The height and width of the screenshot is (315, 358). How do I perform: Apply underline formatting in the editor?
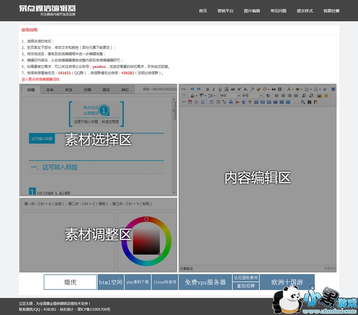coord(220,89)
